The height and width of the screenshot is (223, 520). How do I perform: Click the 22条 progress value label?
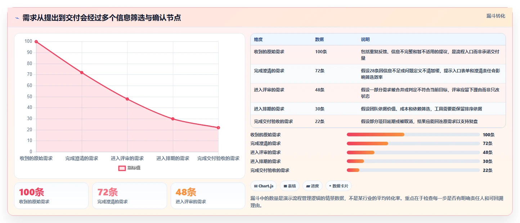click(488, 170)
